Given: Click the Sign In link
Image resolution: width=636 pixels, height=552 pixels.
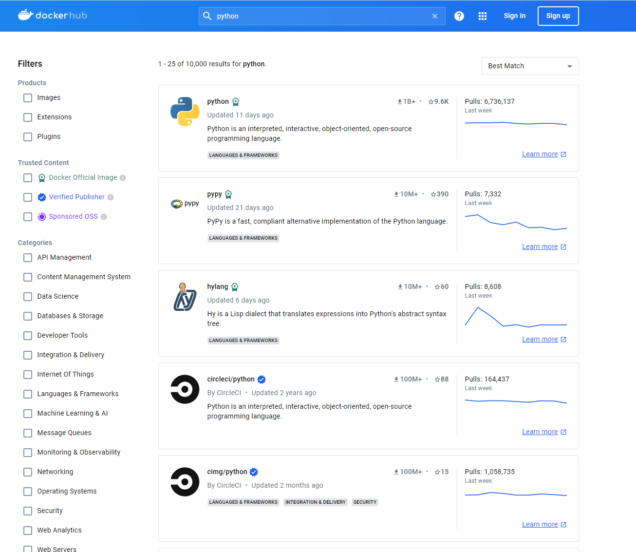Looking at the screenshot, I should (x=515, y=16).
